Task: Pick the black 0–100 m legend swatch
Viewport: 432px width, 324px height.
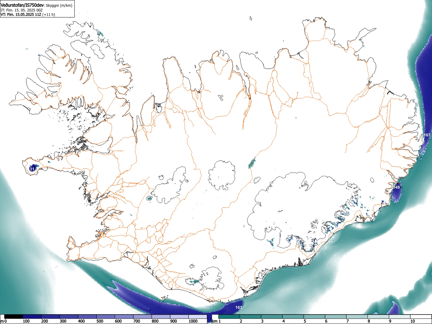Action: (x=13, y=317)
